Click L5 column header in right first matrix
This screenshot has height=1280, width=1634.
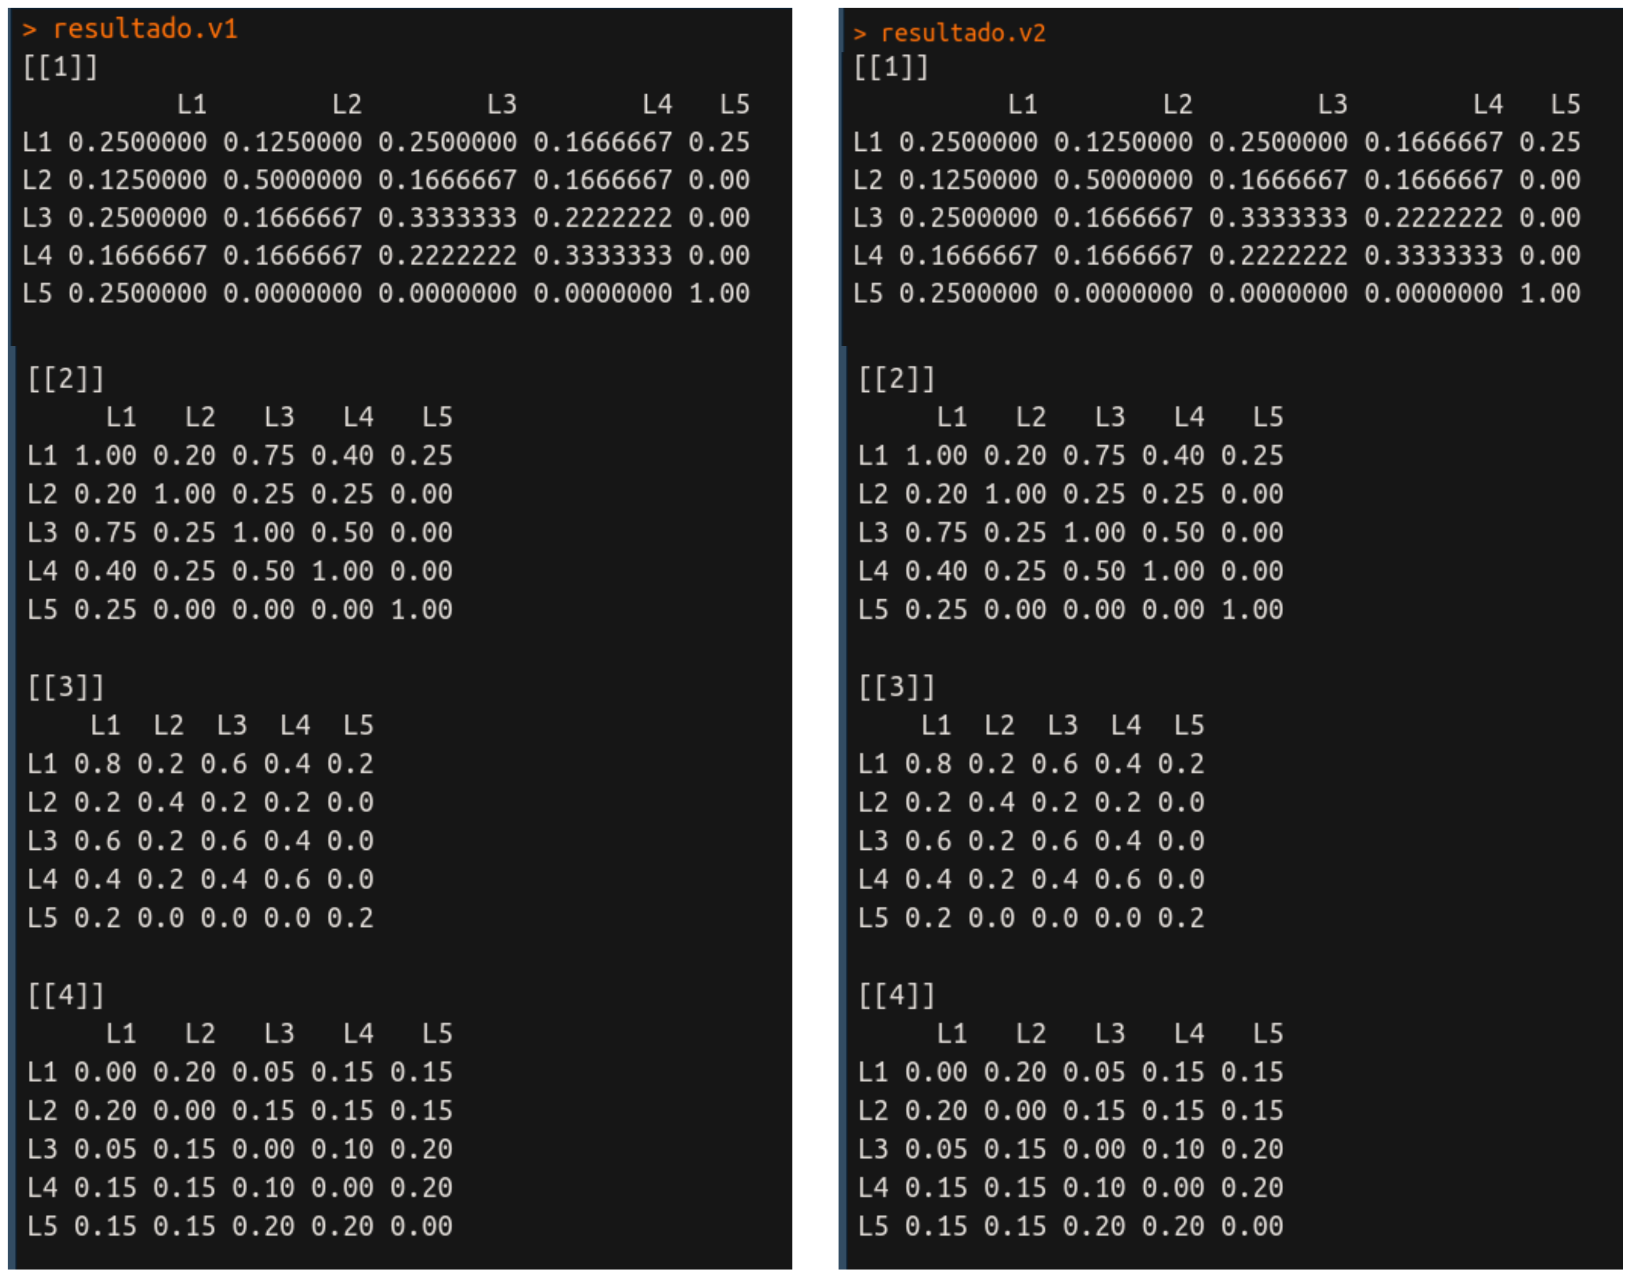1565,104
